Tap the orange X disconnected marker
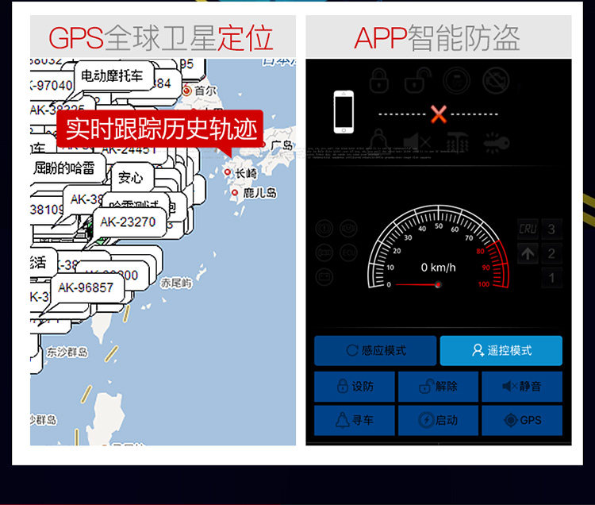 click(438, 114)
